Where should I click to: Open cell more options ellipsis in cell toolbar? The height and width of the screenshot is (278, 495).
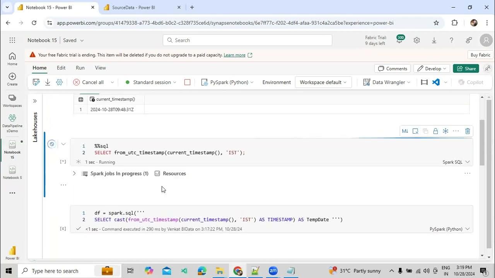click(x=456, y=131)
